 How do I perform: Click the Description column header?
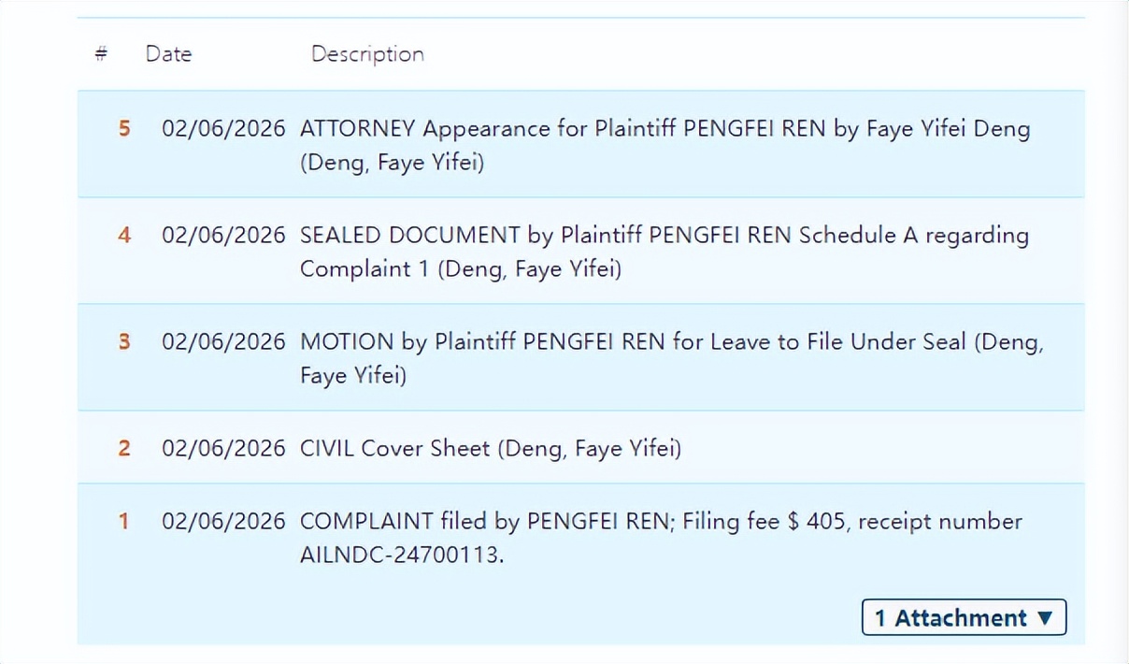[x=367, y=54]
